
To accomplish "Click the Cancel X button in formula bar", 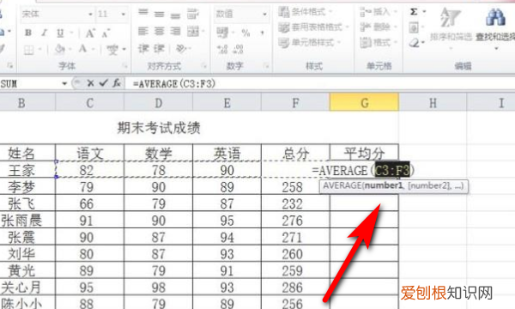I will coord(90,83).
